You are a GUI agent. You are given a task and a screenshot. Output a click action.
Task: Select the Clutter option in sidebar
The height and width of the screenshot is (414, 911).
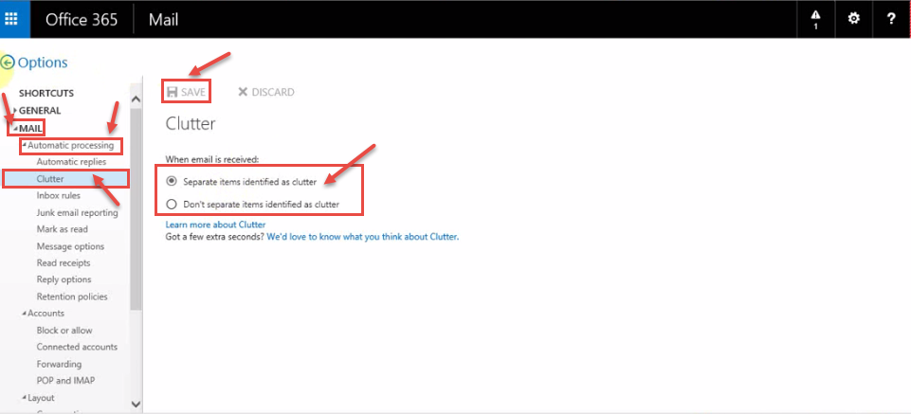click(x=65, y=179)
